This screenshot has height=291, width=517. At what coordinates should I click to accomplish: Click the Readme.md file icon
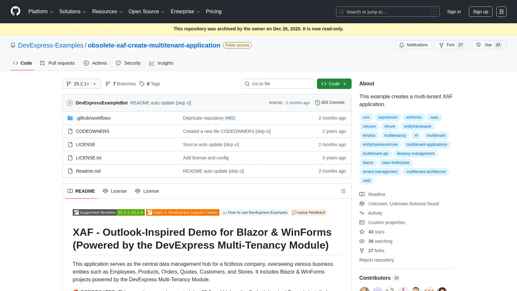click(70, 171)
